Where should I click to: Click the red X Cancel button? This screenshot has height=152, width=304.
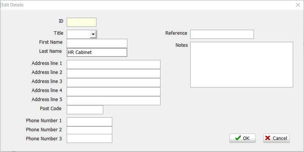(x=277, y=138)
